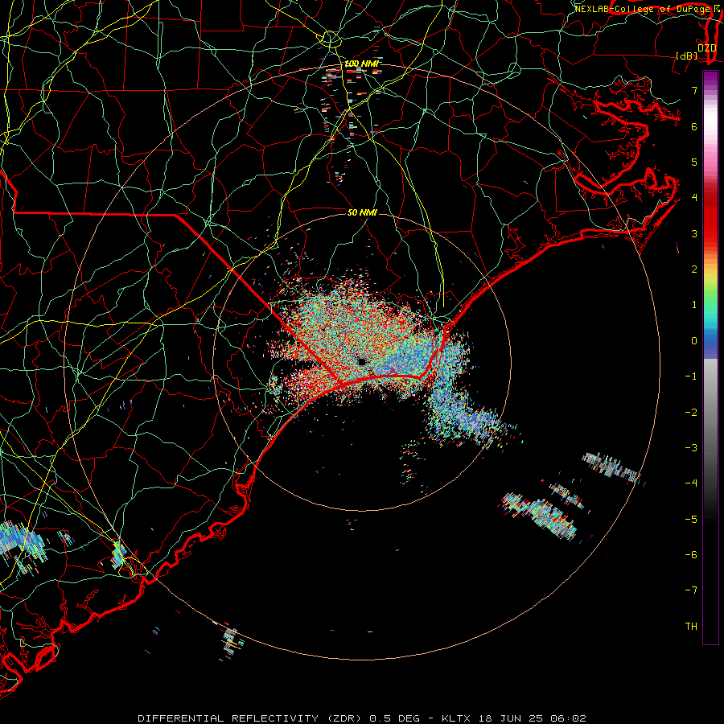The image size is (724, 724).
Task: Click the "DIFFERENTIAL REFLECTIVITY" words in the caption
Action: tap(228, 718)
